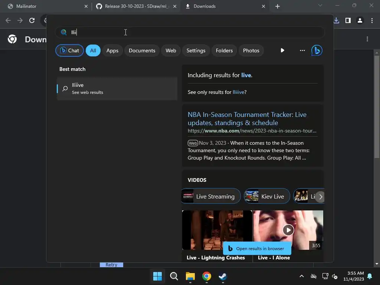Click the Live - I Alone title
The height and width of the screenshot is (285, 380).
(x=274, y=258)
